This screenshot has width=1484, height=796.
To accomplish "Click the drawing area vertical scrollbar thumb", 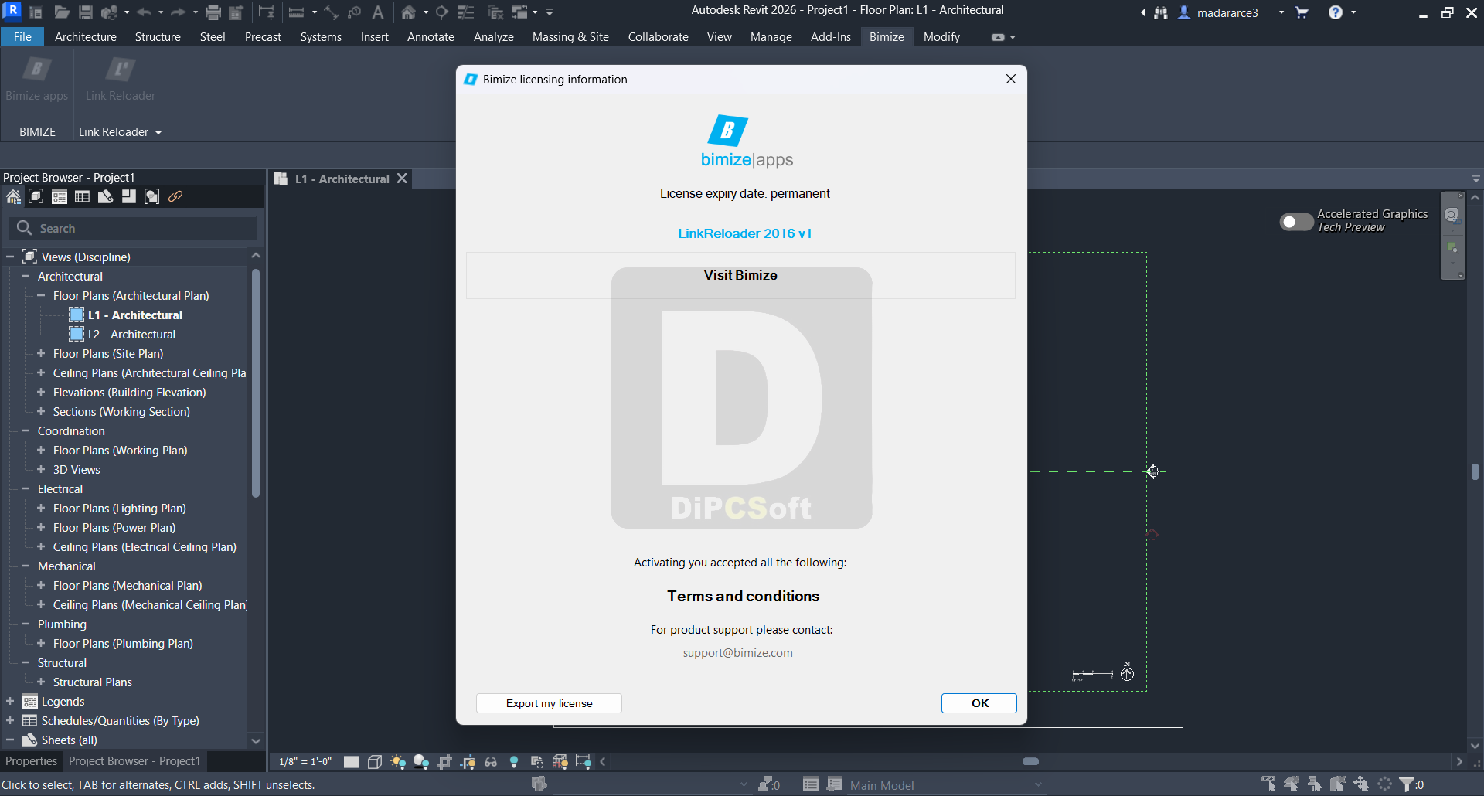I will click(x=1475, y=471).
